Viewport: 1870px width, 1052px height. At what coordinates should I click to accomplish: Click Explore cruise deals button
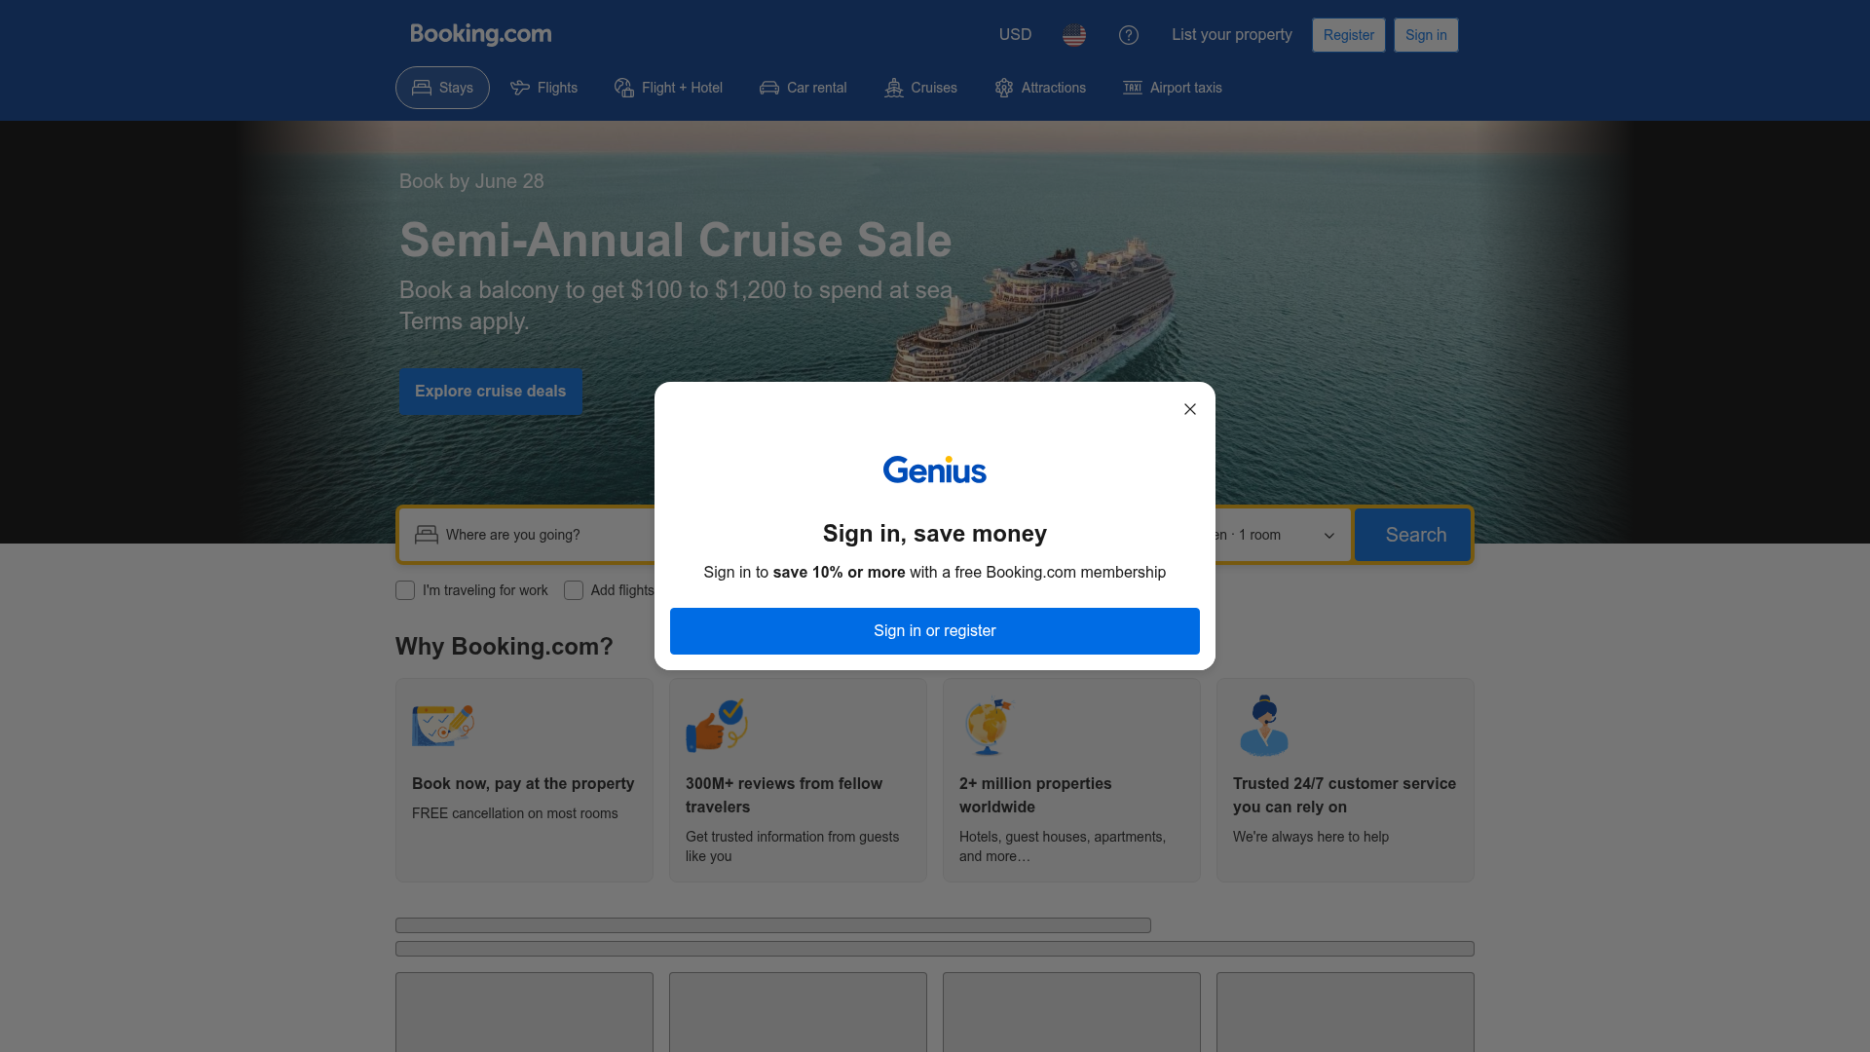[491, 392]
